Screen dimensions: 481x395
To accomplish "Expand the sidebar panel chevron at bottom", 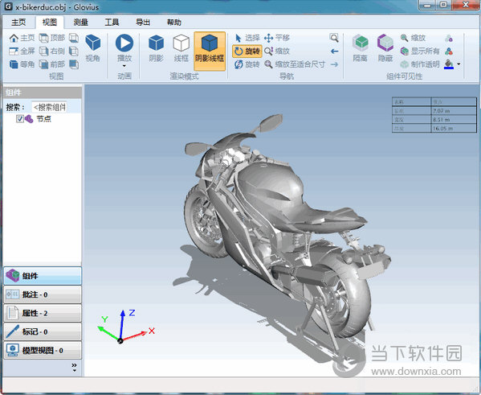I will pos(74,367).
